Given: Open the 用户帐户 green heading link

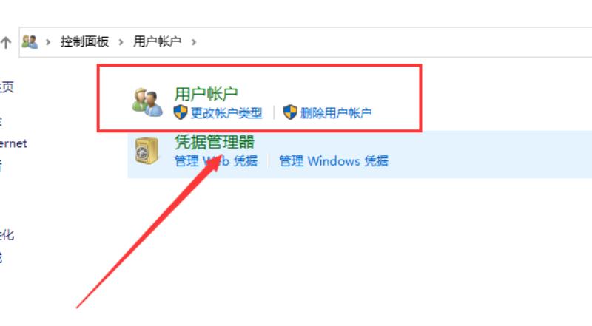Looking at the screenshot, I should pyautogui.click(x=206, y=94).
